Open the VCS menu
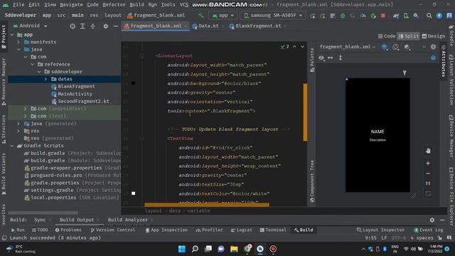 183,5
